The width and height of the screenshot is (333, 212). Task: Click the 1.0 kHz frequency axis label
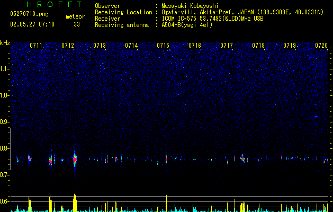(5, 95)
